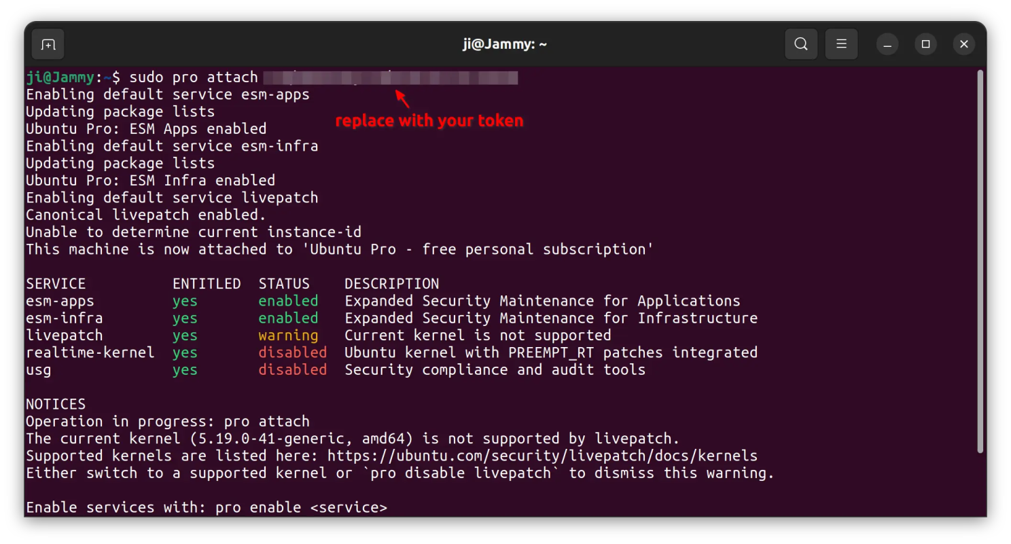This screenshot has width=1011, height=544.
Task: Click 'This machine is now attached' line
Action: [x=340, y=249]
